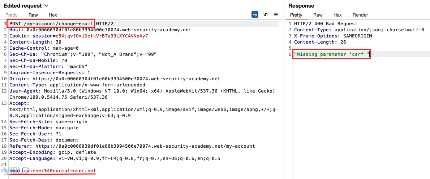Screen dimensions: 430x179
Task: Click the Origin header URL in request
Action: pos(126,79)
